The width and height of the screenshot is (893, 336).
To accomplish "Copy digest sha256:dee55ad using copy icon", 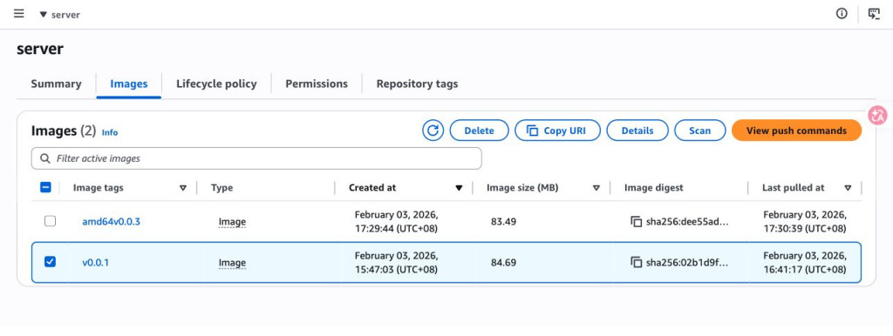I will (x=636, y=222).
